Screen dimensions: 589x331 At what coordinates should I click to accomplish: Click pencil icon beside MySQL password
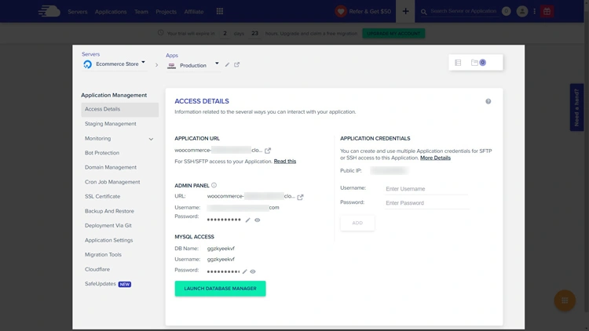(245, 272)
